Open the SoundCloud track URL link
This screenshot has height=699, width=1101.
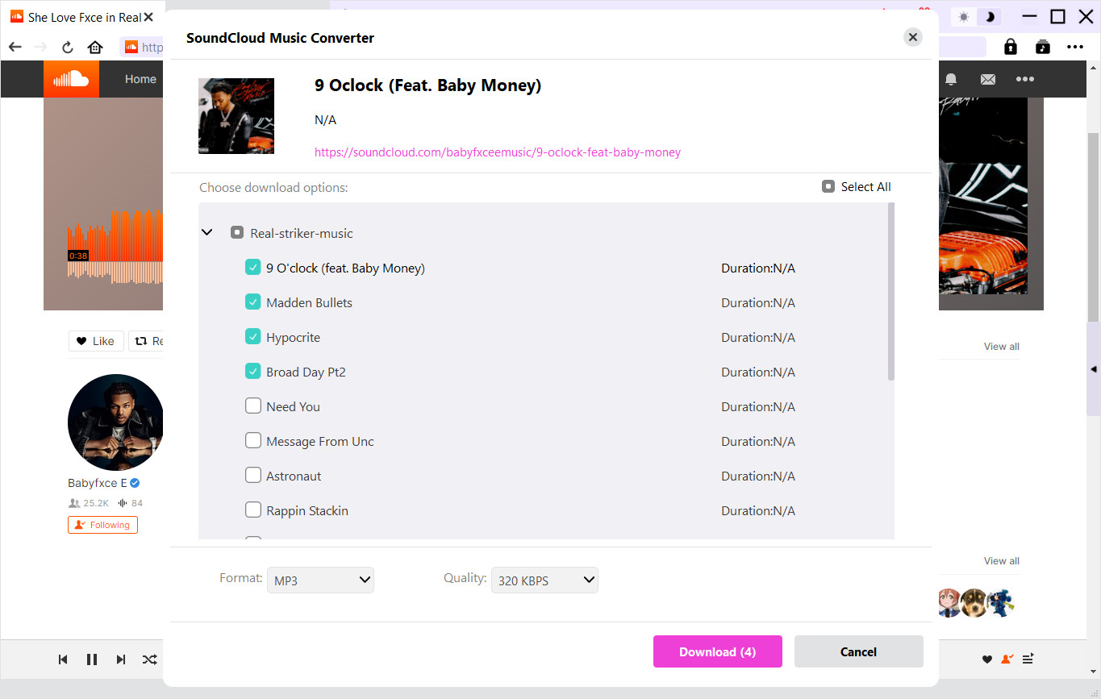(497, 152)
